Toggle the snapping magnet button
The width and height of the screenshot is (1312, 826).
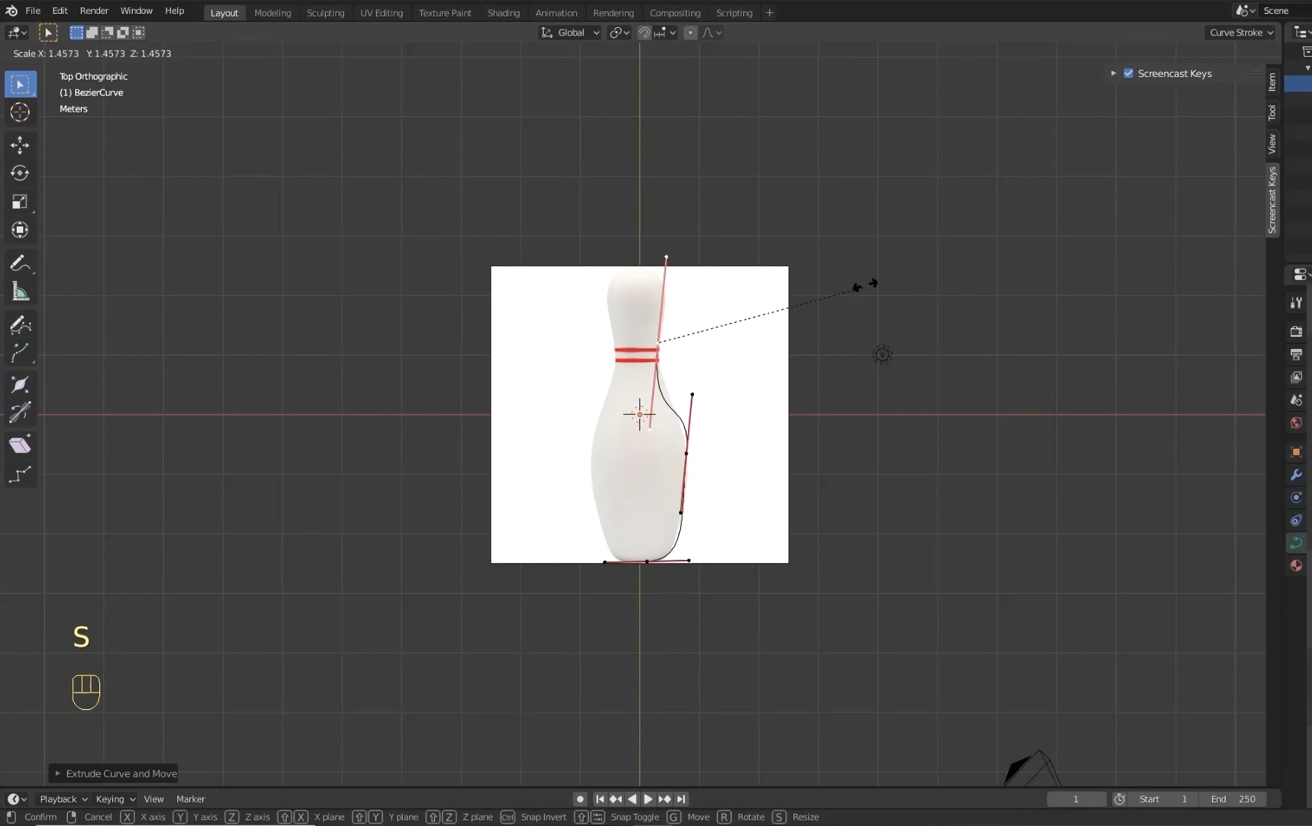coord(643,32)
